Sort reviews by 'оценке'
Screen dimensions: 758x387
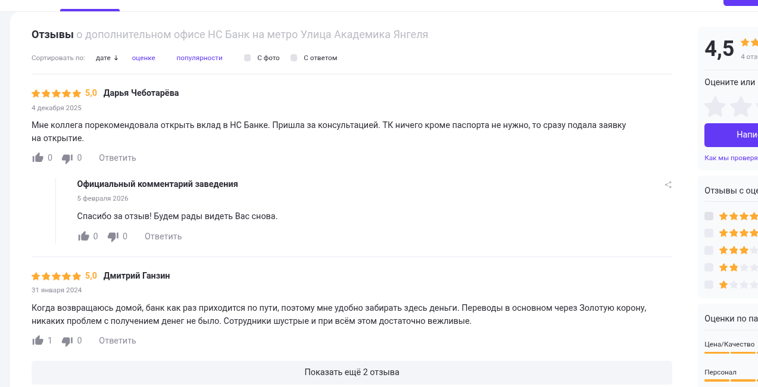[x=144, y=58]
